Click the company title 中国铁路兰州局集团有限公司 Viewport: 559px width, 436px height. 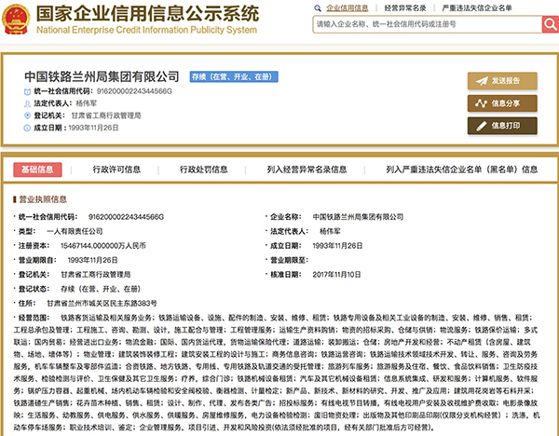102,76
